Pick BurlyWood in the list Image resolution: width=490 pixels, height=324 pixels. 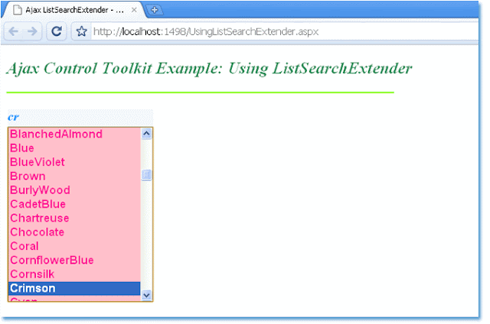[x=74, y=190]
